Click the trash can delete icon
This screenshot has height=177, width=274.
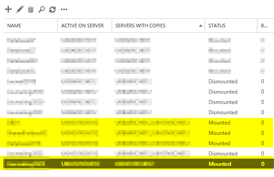30,9
